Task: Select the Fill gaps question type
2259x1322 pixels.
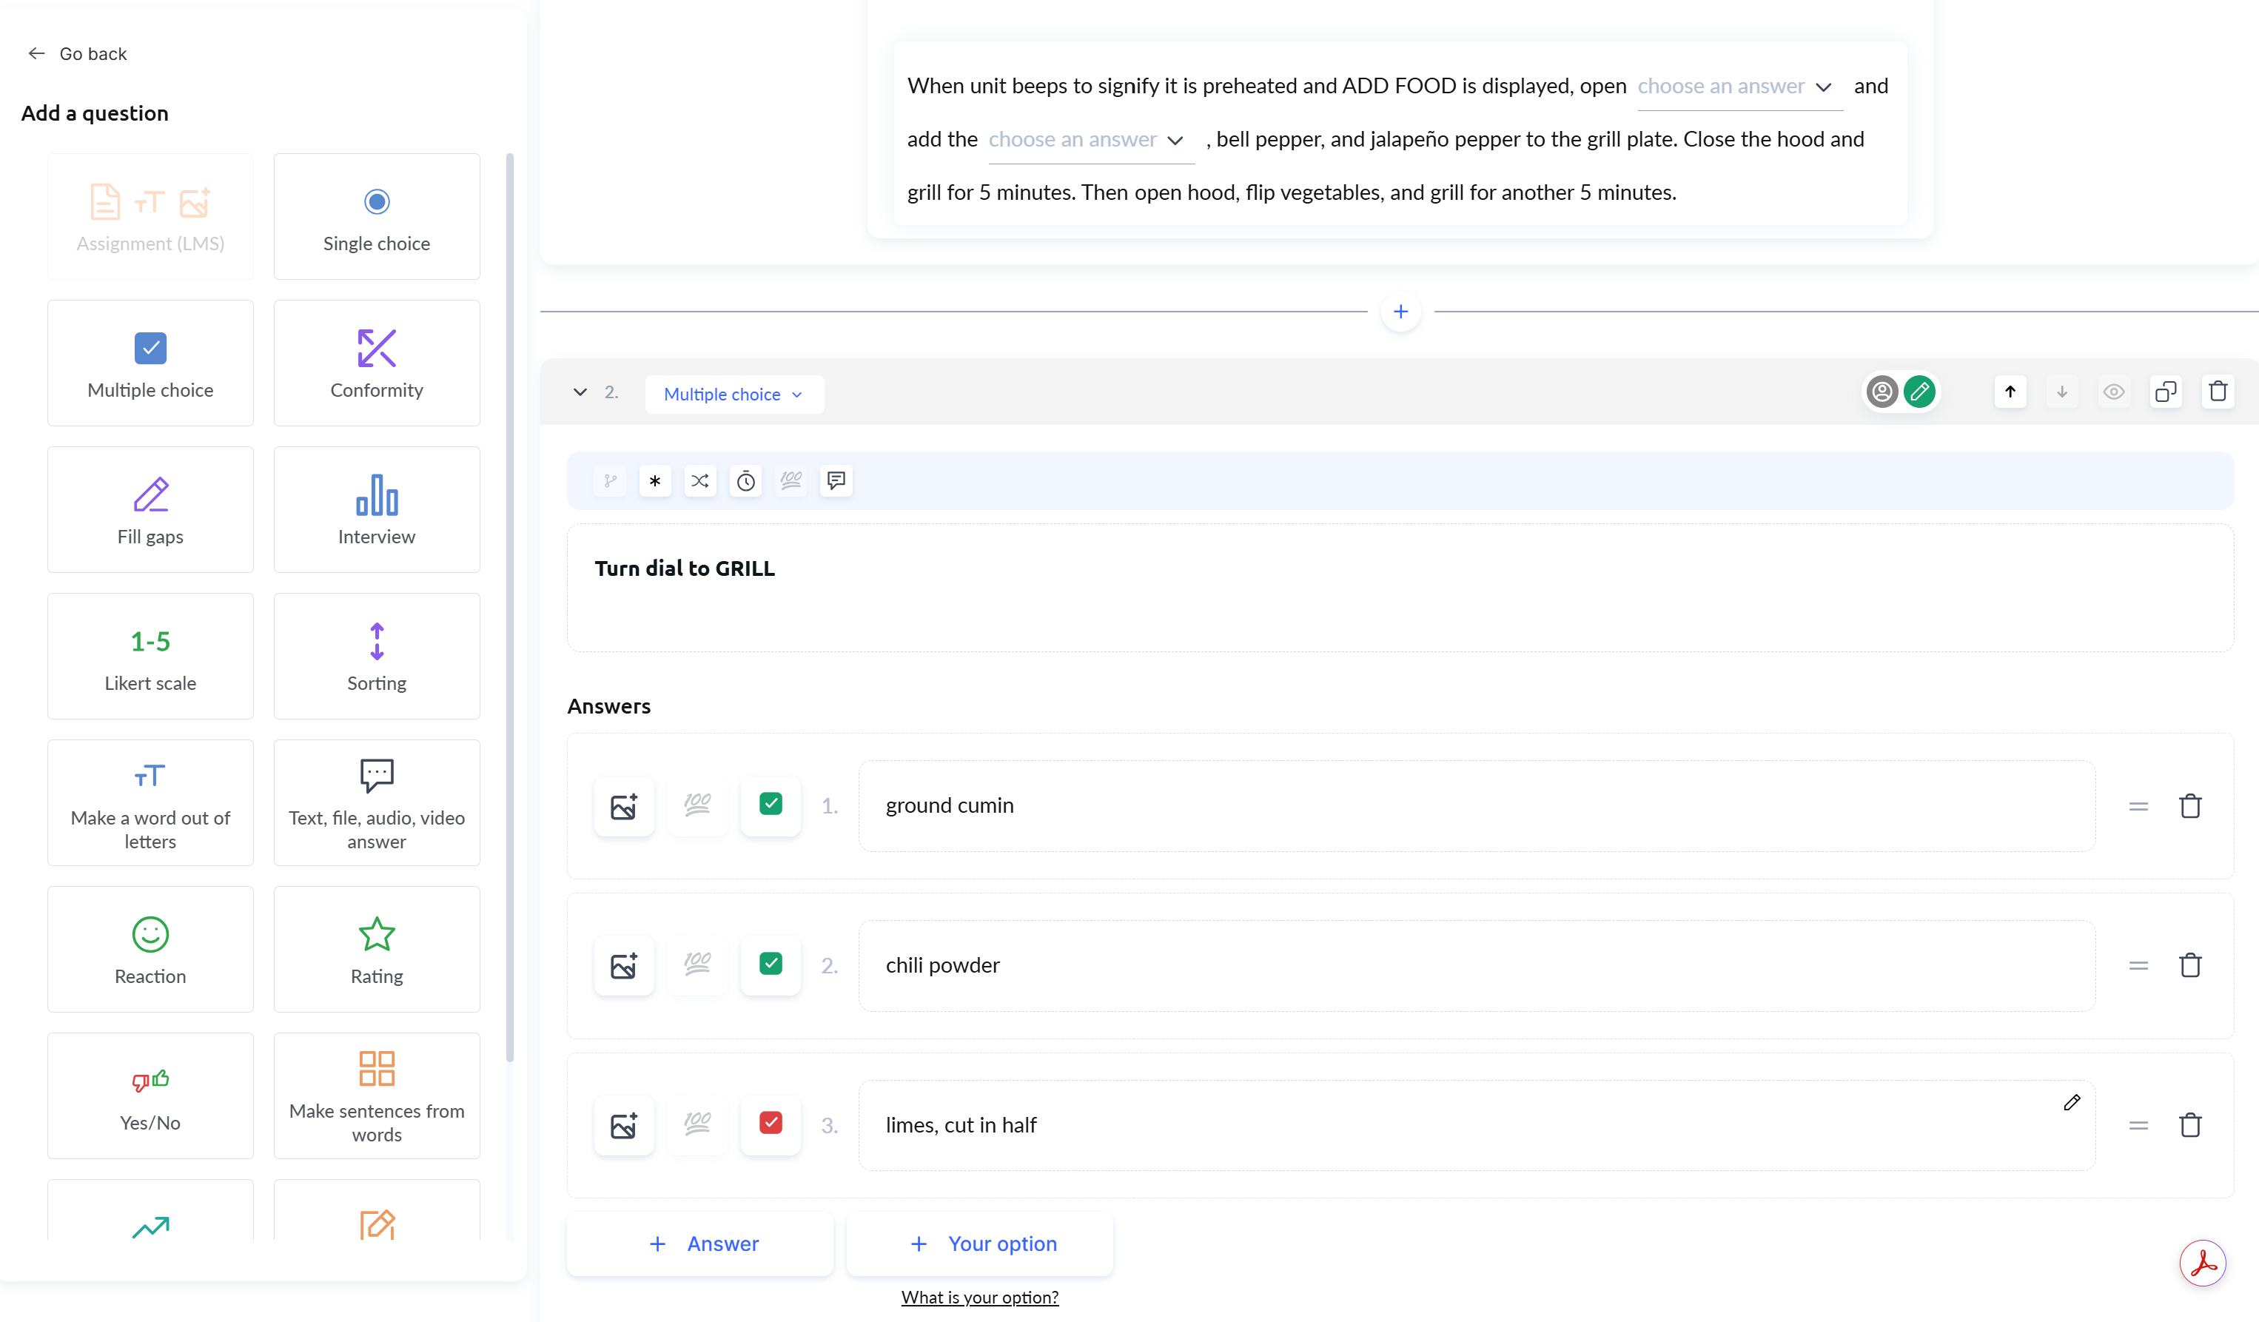Action: (150, 509)
